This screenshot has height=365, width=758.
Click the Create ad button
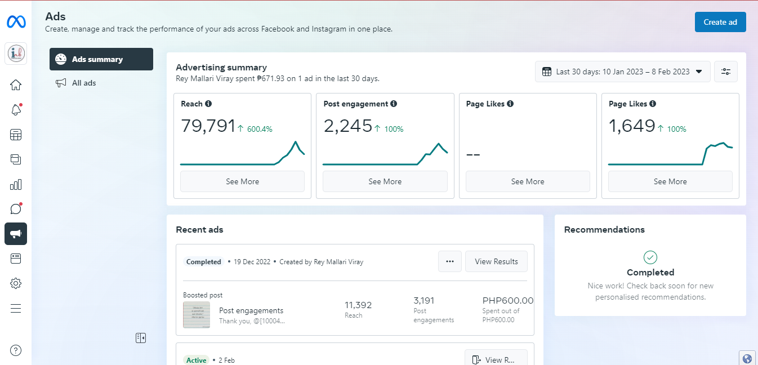[x=720, y=22]
